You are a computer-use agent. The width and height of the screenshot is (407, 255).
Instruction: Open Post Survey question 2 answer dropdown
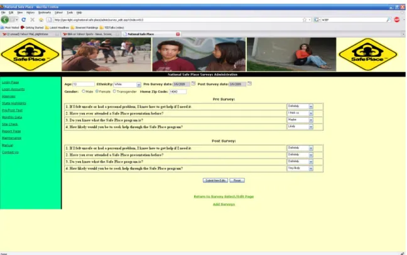(300, 155)
